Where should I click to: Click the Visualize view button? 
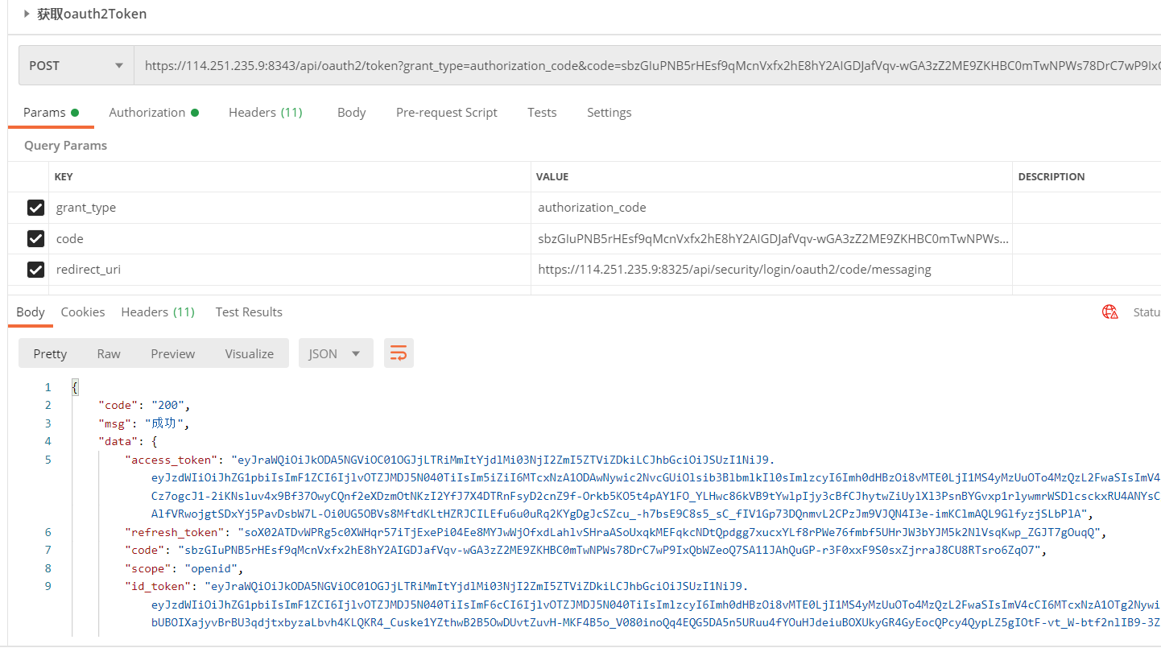pos(249,353)
